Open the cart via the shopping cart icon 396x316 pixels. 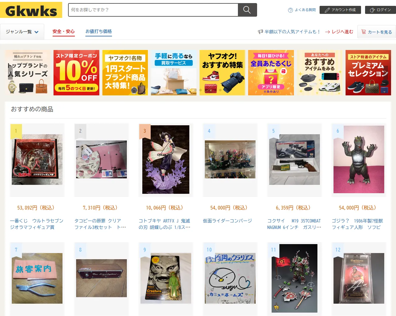coord(364,32)
